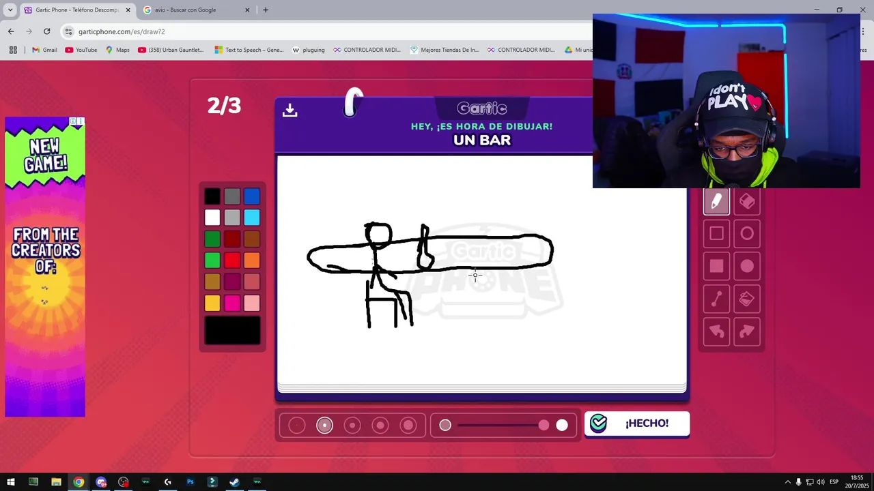The image size is (874, 491).
Task: Pick the salmon color swatch
Action: 252,282
